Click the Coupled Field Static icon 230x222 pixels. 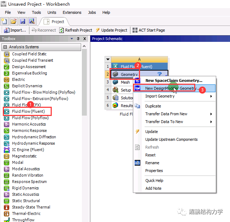[7, 54]
